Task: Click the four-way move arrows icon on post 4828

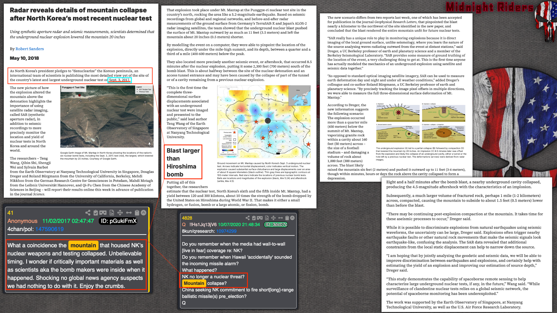Action: pyautogui.click(x=273, y=218)
